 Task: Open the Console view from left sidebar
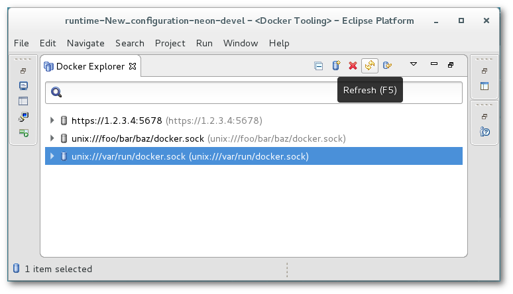pos(24,86)
